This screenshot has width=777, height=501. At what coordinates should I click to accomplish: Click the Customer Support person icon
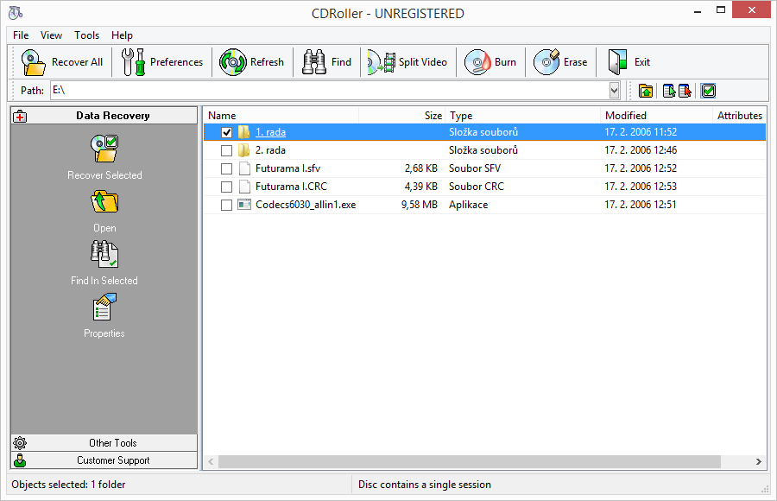click(21, 460)
